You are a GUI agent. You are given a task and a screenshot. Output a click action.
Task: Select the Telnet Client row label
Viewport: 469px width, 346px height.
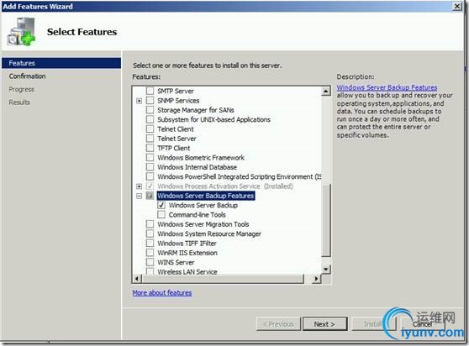[x=176, y=129]
